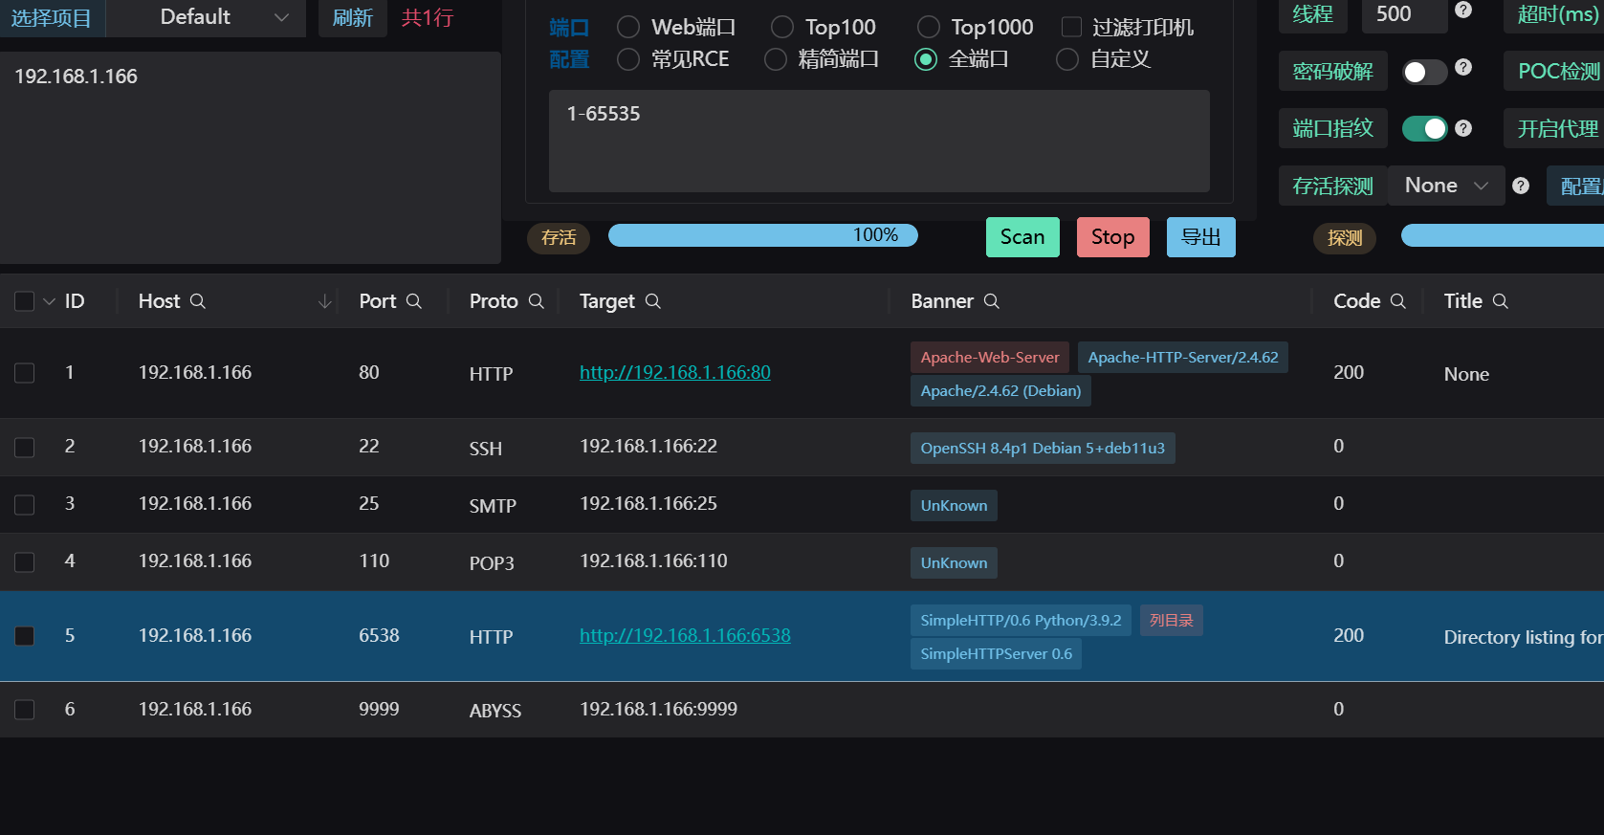The image size is (1604, 835).
Task: Click the 100% scan progress bar
Action: tap(763, 235)
